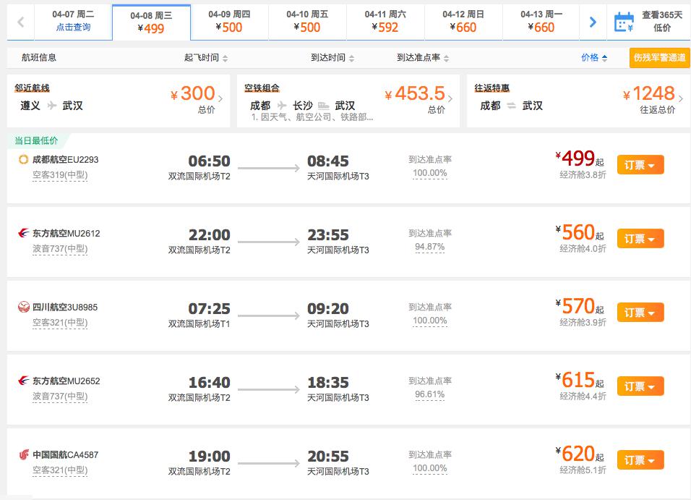Expand 订票 dropdown for the ¥570 flight
Viewport: 691px width, 500px height.
(x=640, y=313)
